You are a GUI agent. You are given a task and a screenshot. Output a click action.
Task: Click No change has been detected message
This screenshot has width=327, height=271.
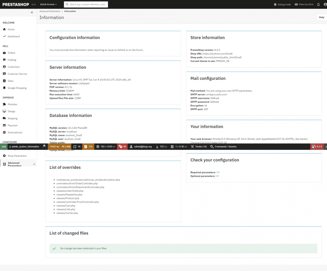(84, 248)
